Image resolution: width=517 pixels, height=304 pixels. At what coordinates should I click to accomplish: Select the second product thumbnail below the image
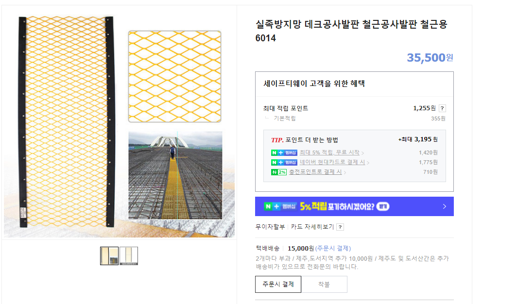[129, 256]
